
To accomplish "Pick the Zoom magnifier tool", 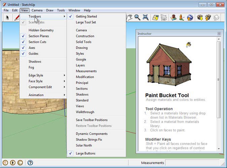I will pyautogui.click(x=137, y=17).
